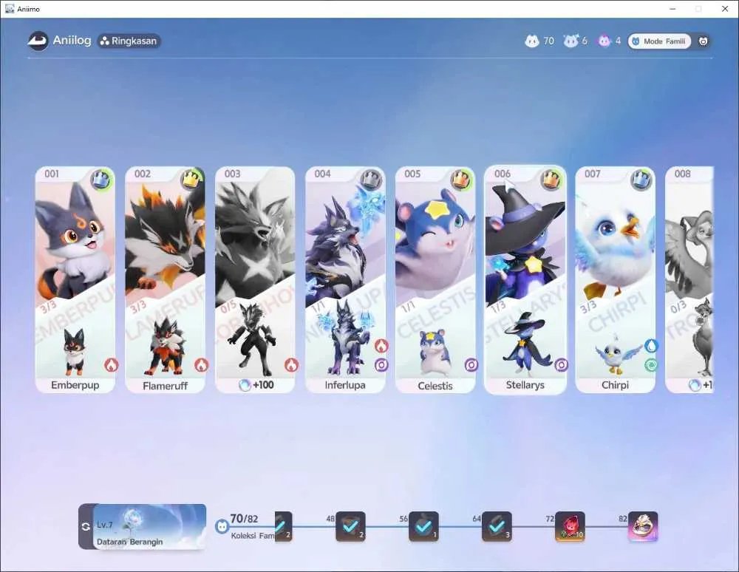Viewport: 739px width, 572px height.
Task: Click the white Aniimo icon showing 70
Action: pos(531,41)
